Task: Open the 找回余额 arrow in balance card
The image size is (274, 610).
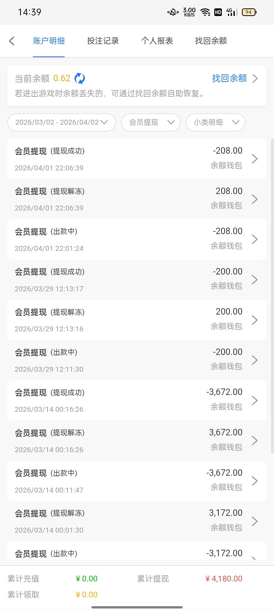Action: [255, 78]
